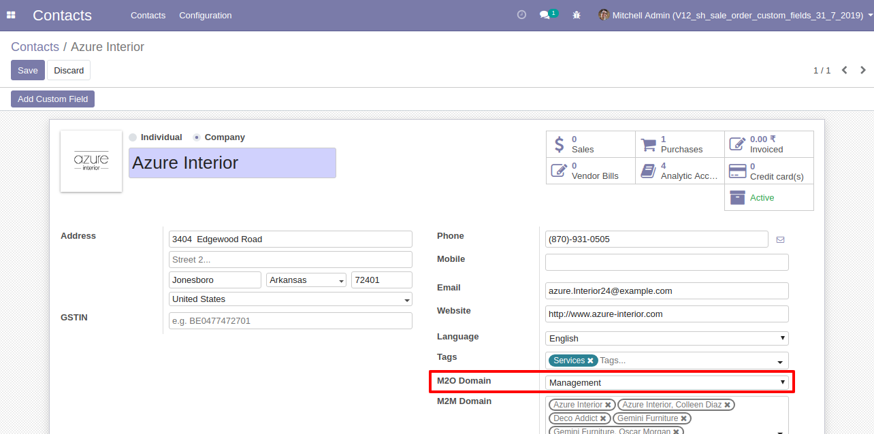Select the Individual radio option
The width and height of the screenshot is (874, 434).
pyautogui.click(x=133, y=137)
